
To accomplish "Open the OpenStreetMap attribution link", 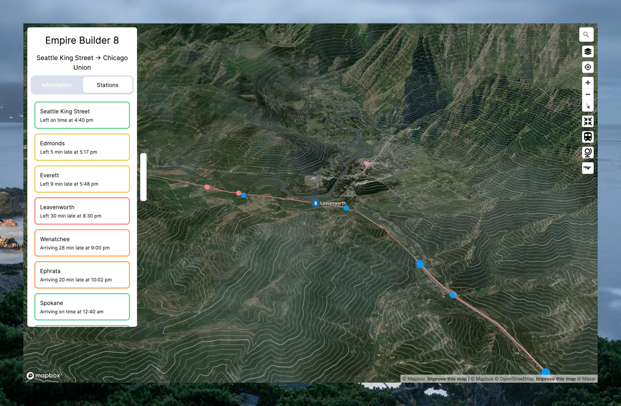I will 514,379.
